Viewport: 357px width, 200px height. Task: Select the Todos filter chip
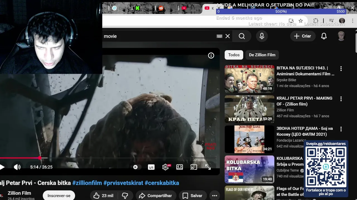coord(234,55)
